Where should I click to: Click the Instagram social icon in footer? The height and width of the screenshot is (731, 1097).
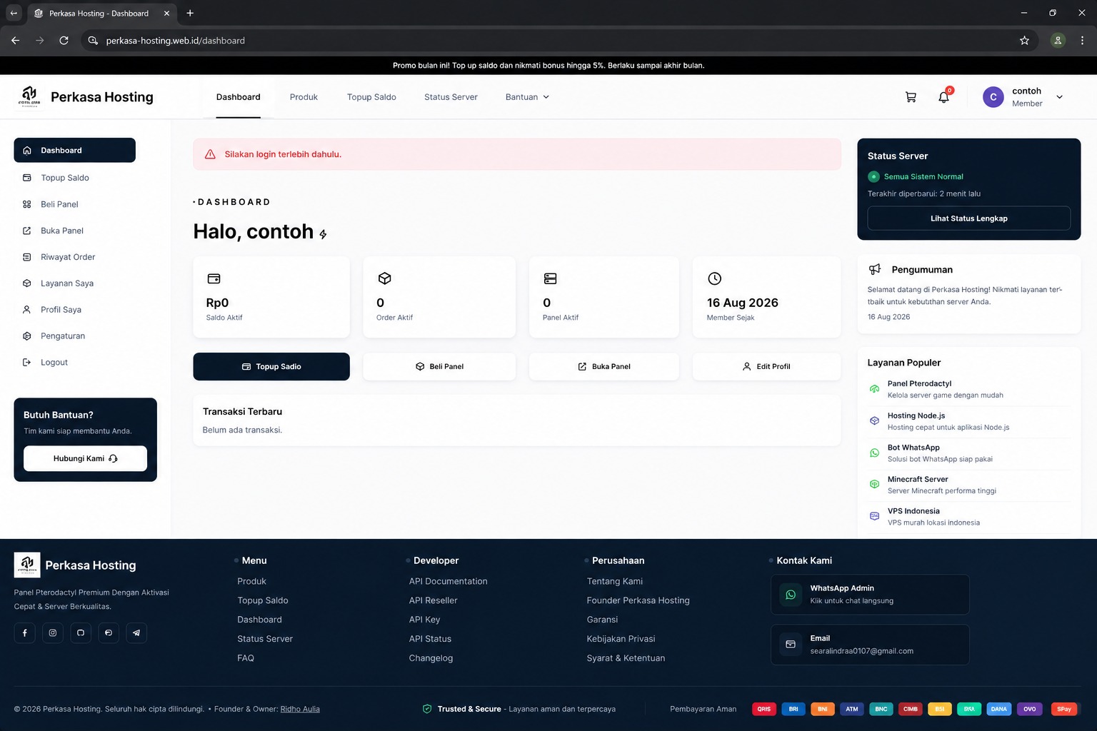coord(52,632)
